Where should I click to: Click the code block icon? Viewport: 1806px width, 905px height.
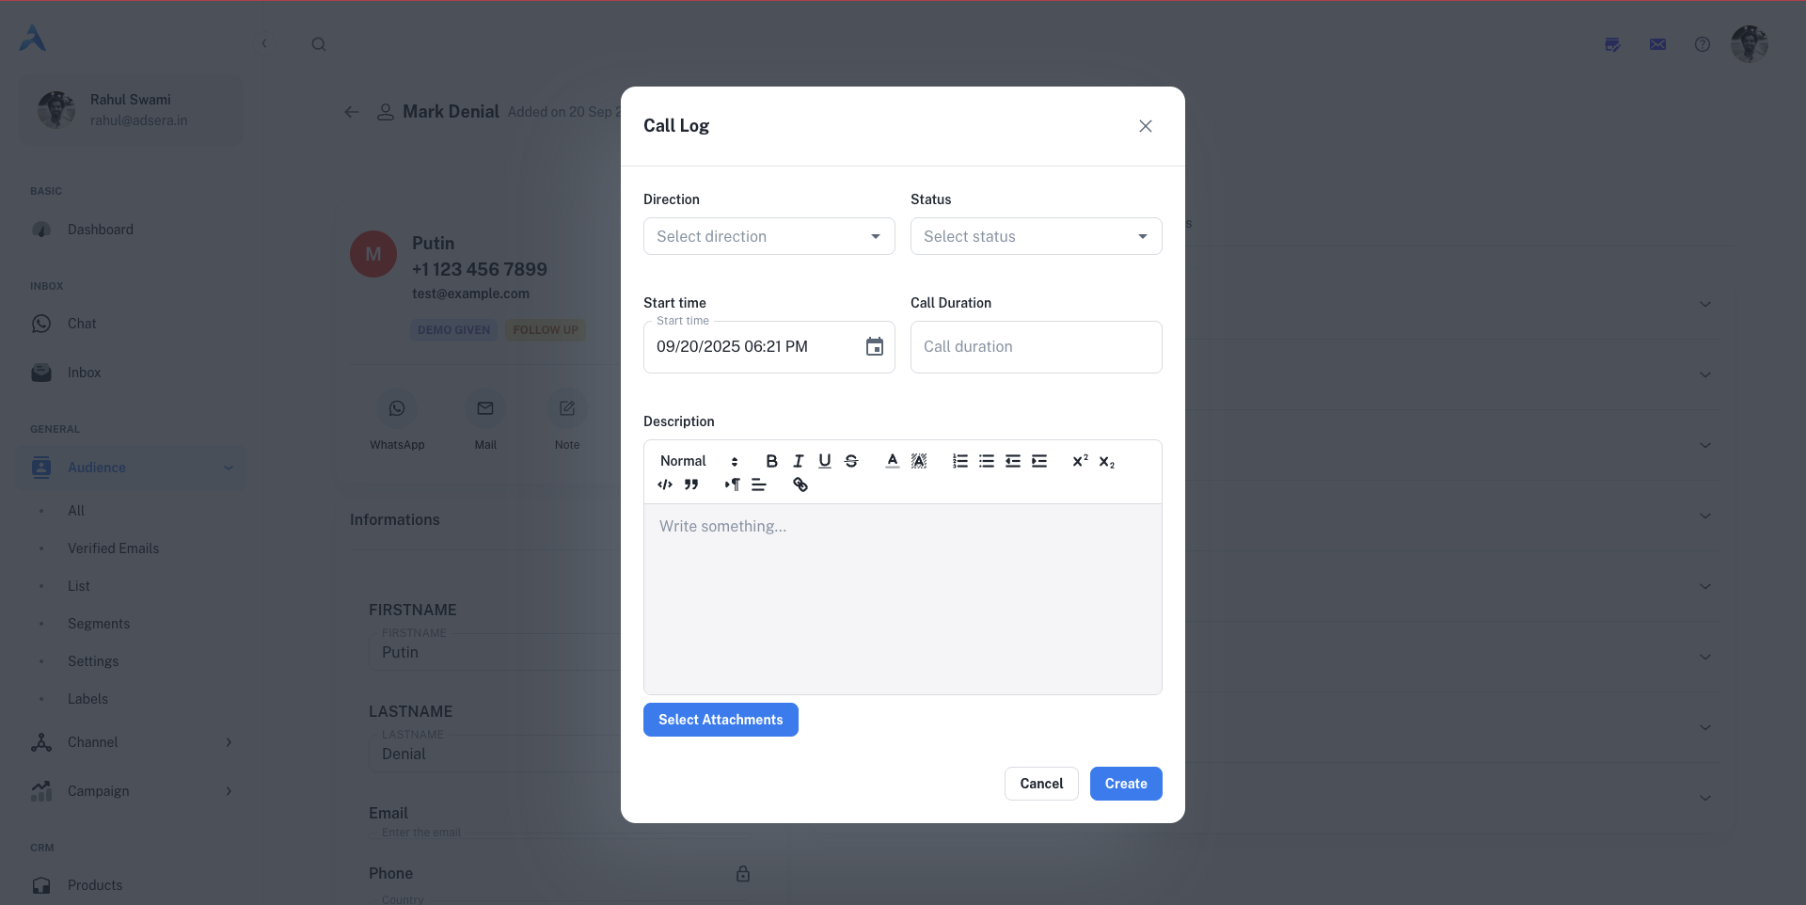coord(665,485)
